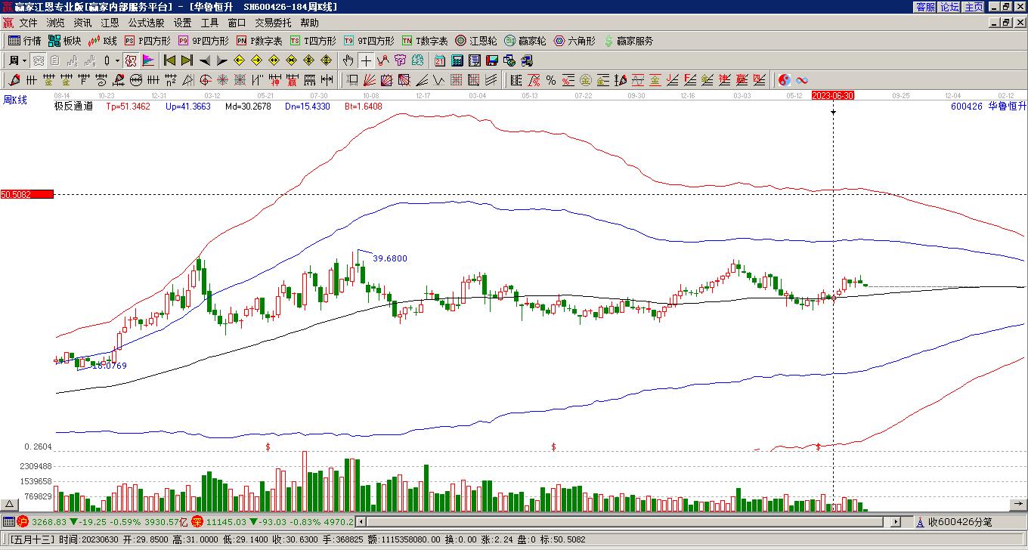Click the calculator icon in toolbar

click(457, 60)
